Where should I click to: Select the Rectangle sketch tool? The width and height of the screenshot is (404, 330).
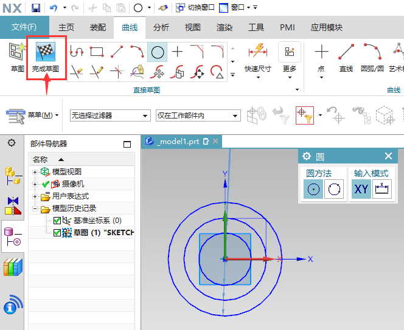[97, 52]
